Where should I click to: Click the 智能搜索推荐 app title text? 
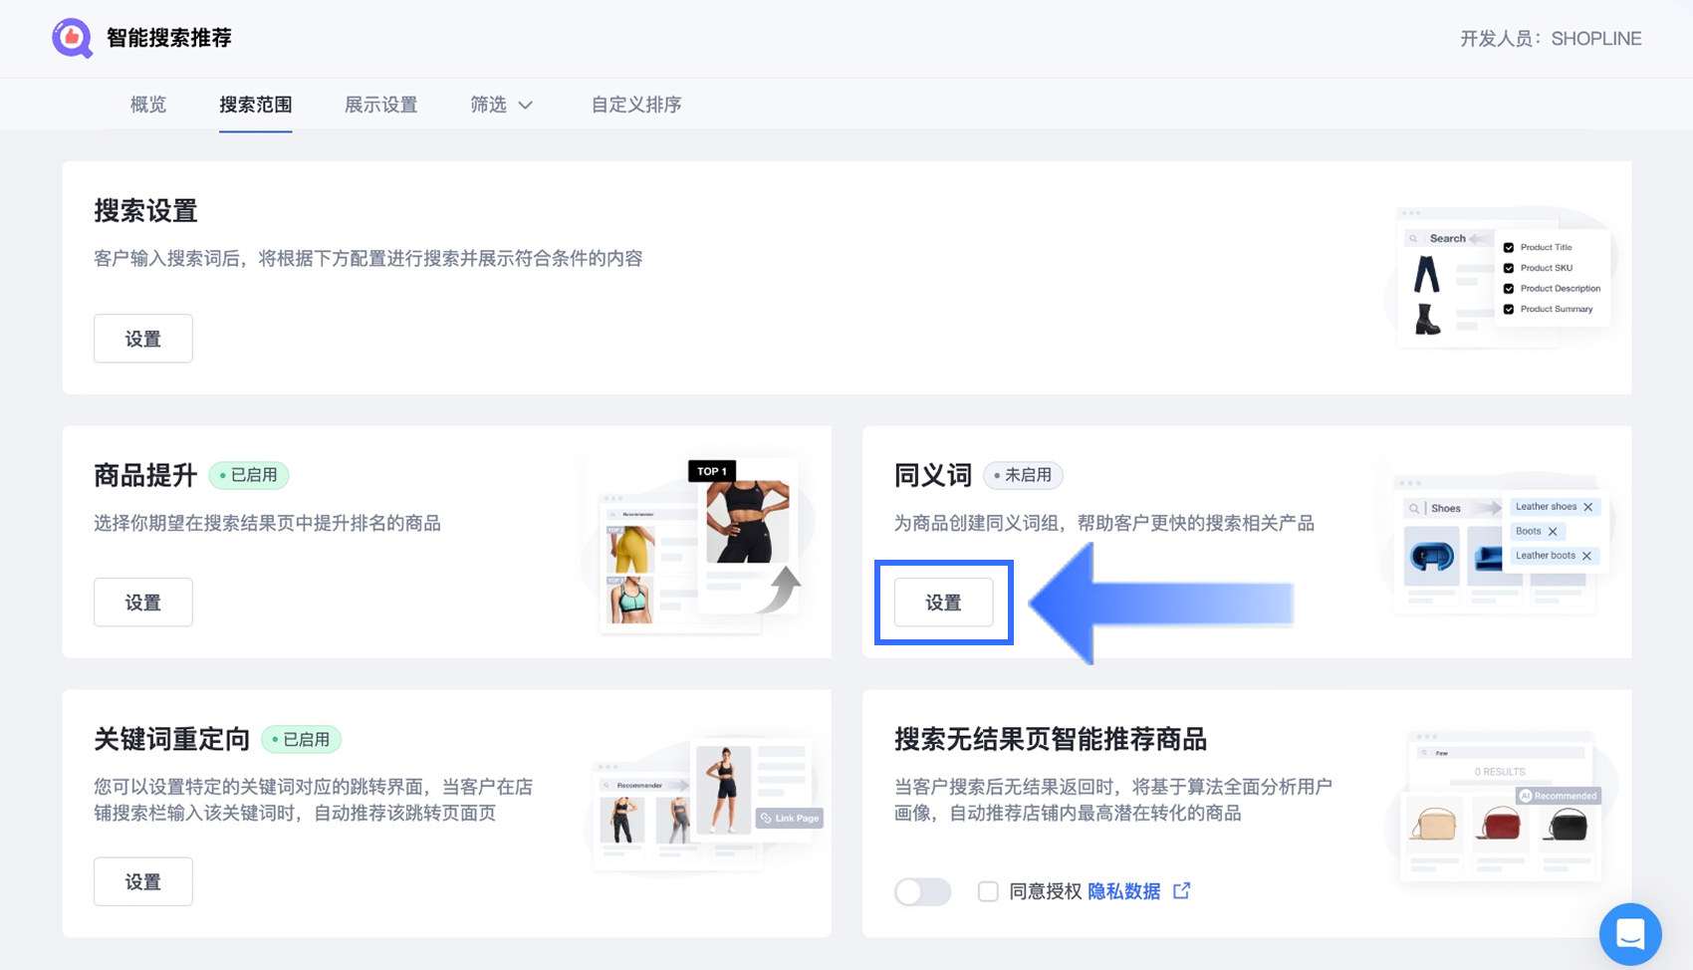click(x=169, y=38)
